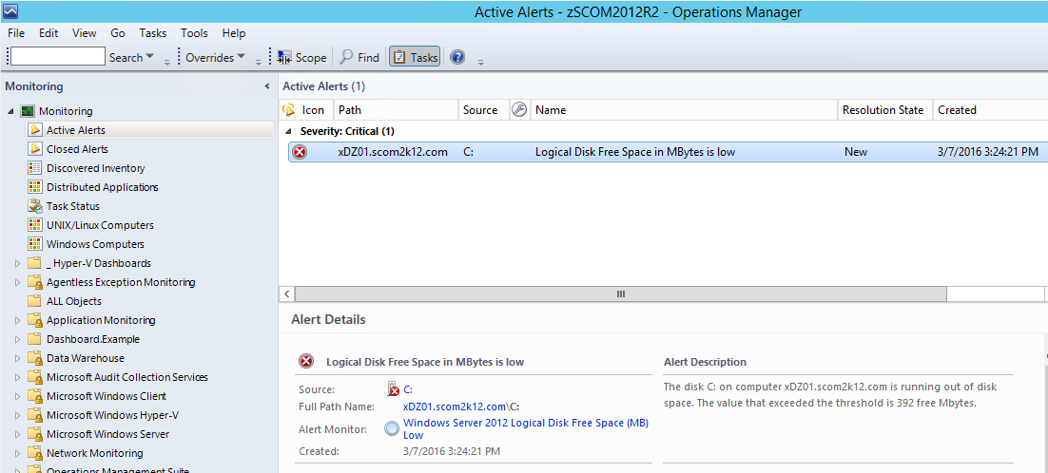The image size is (1048, 473).
Task: Open the Go menu
Action: tap(118, 32)
